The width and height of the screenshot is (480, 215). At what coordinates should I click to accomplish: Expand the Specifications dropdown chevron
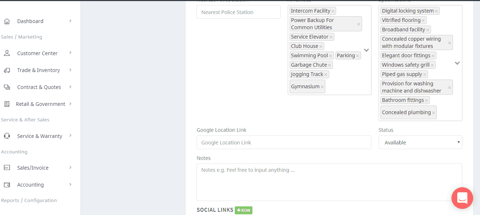pos(457,63)
